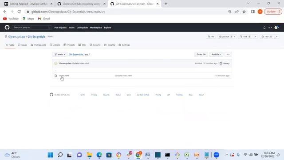The image size is (284, 160).
Task: Open the Update index.html commit message
Action: click(x=123, y=76)
